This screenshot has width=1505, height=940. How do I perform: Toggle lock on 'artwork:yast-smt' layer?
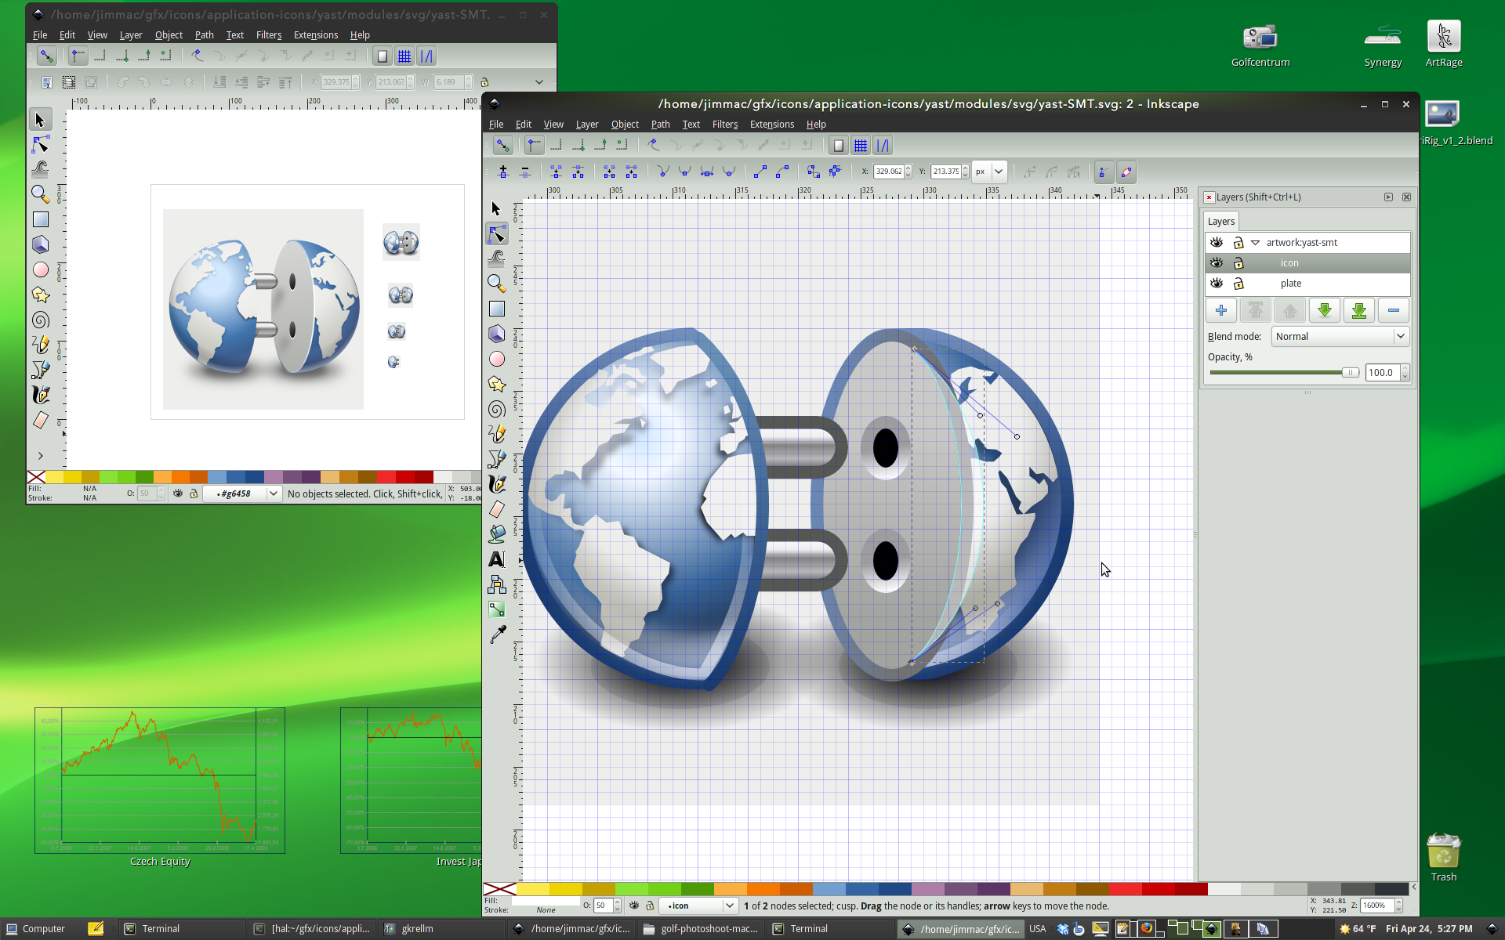1238,241
